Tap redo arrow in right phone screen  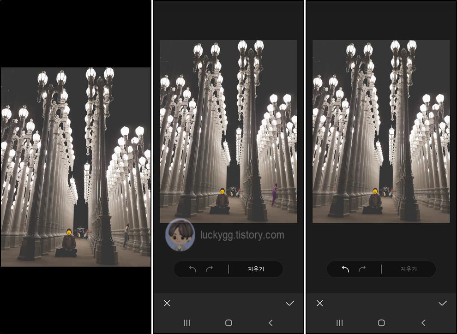(x=362, y=269)
